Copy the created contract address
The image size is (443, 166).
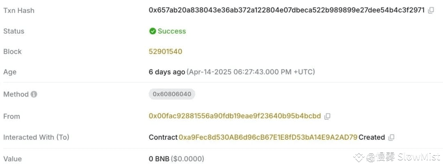[x=391, y=137]
